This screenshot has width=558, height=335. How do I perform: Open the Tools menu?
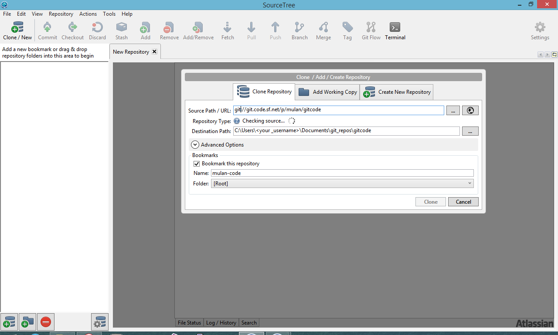pyautogui.click(x=109, y=14)
